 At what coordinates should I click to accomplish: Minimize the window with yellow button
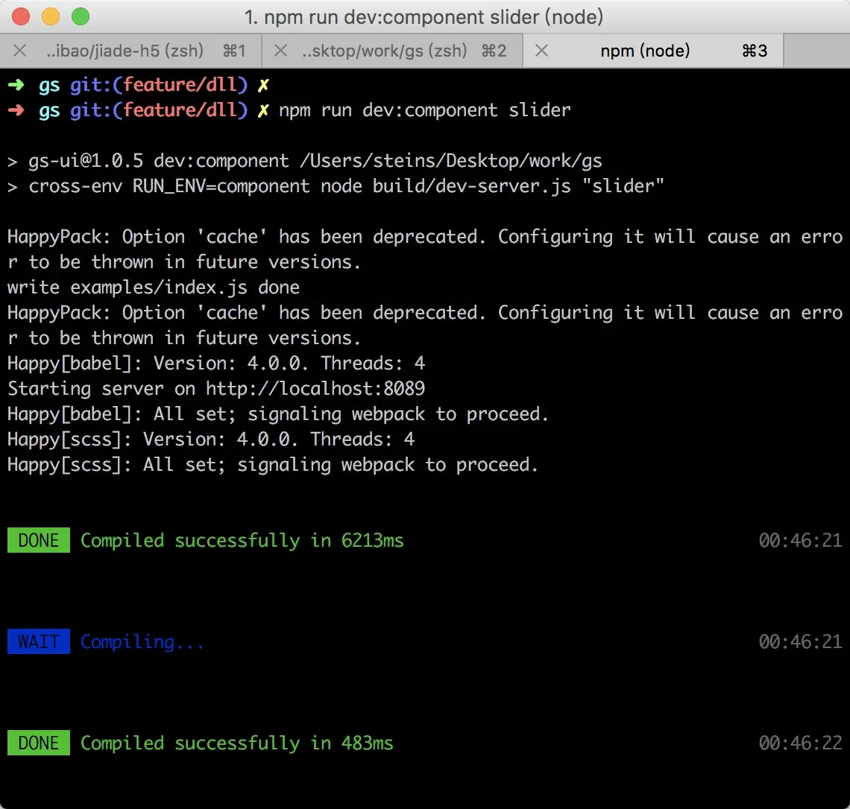[51, 16]
